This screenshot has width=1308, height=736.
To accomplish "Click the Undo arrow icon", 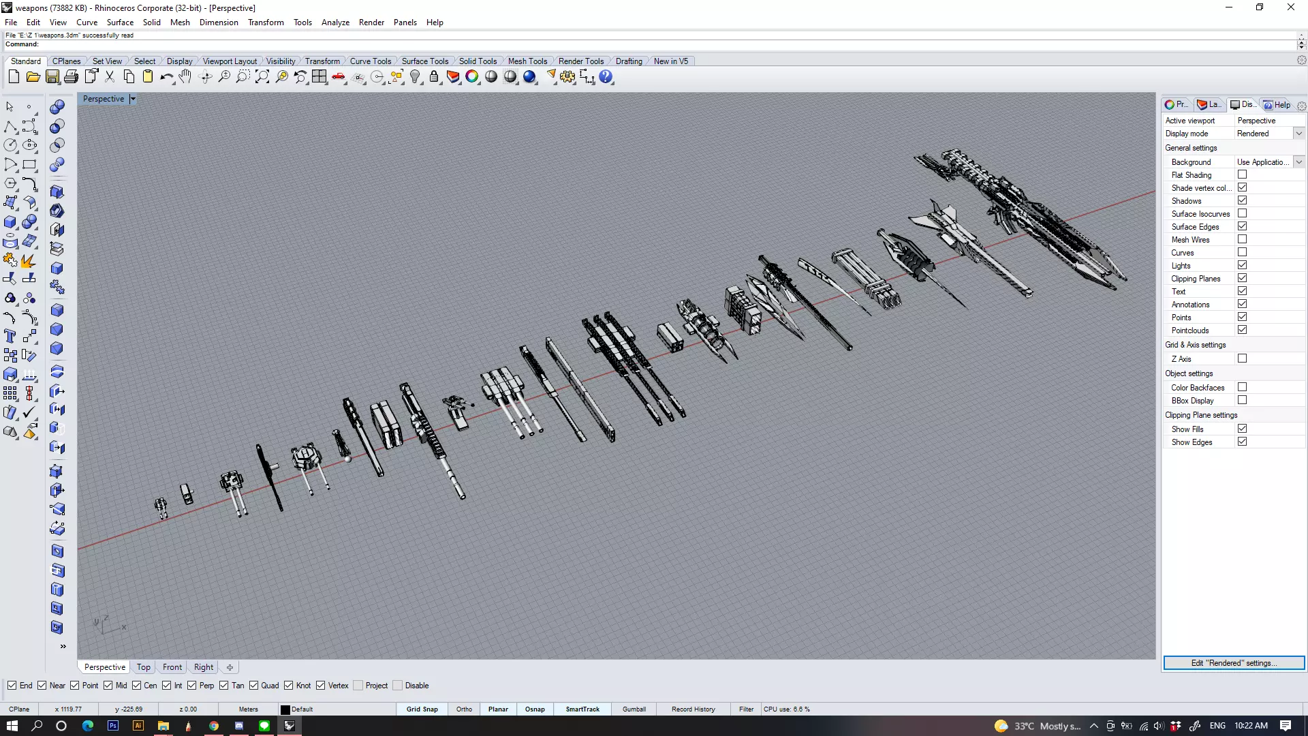I will pos(166,77).
